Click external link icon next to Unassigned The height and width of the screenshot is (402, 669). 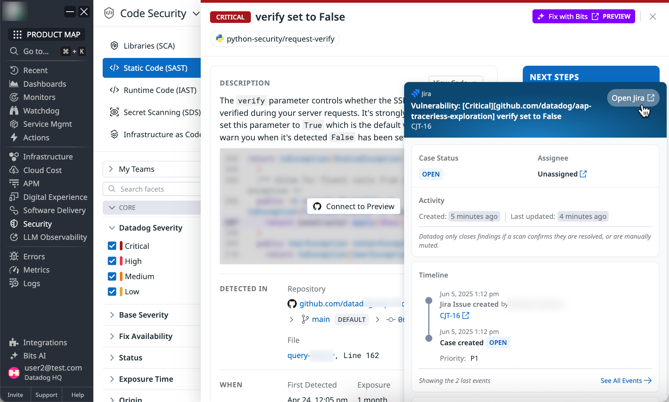[583, 174]
